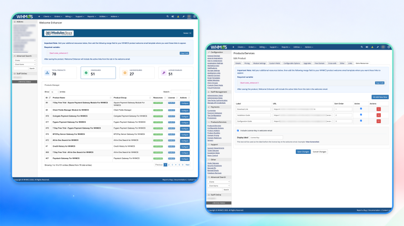Click the Cancel Changes button

[x=319, y=152]
